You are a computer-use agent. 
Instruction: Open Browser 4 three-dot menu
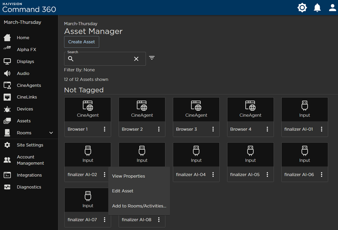point(267,129)
